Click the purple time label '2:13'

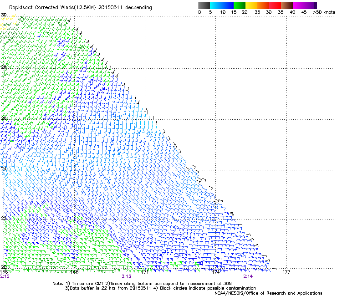(127, 276)
